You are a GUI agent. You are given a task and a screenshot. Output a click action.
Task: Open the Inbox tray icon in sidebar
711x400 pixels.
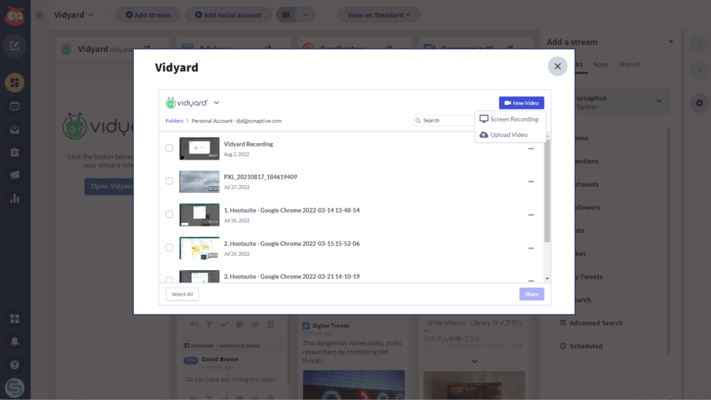(x=15, y=129)
